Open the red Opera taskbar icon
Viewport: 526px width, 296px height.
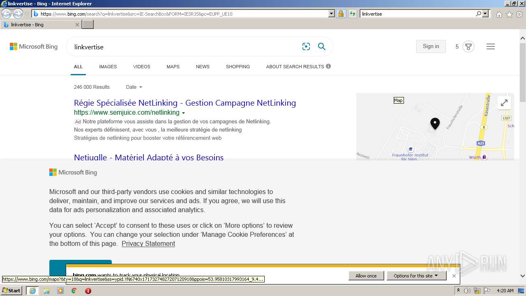pos(88,291)
